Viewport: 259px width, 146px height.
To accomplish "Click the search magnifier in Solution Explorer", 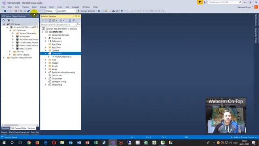I will pyautogui.click(x=77, y=24).
